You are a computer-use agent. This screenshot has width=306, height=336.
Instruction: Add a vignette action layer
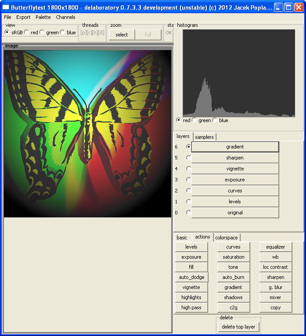tap(191, 287)
